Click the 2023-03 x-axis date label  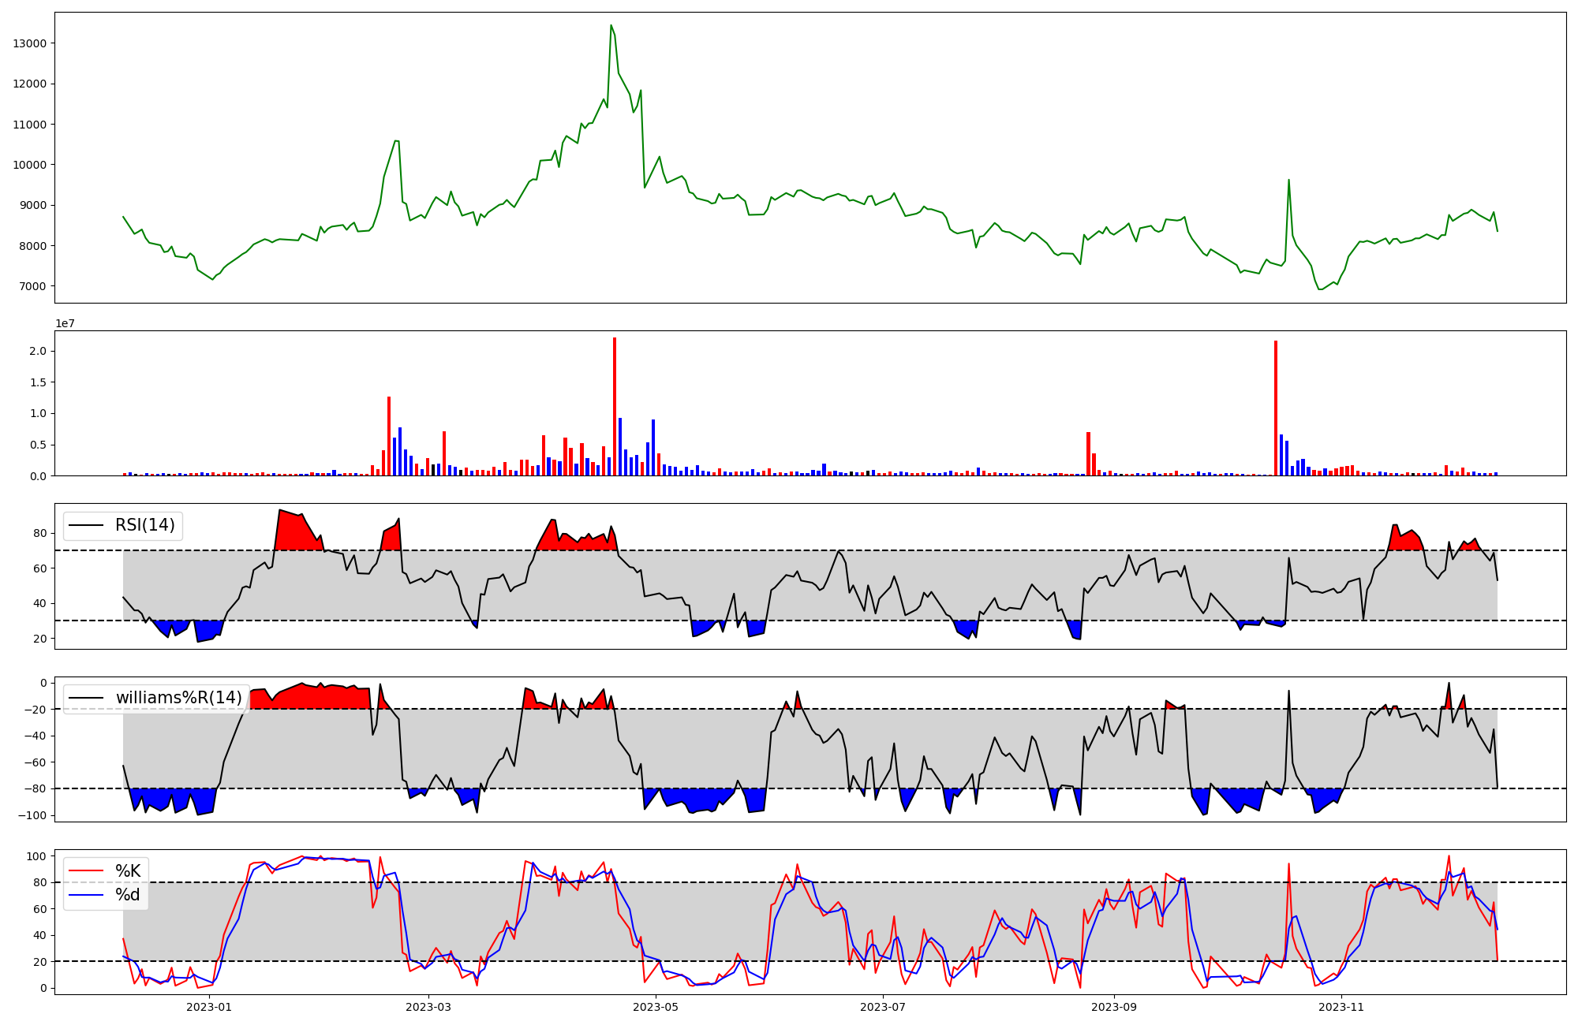click(x=428, y=1007)
